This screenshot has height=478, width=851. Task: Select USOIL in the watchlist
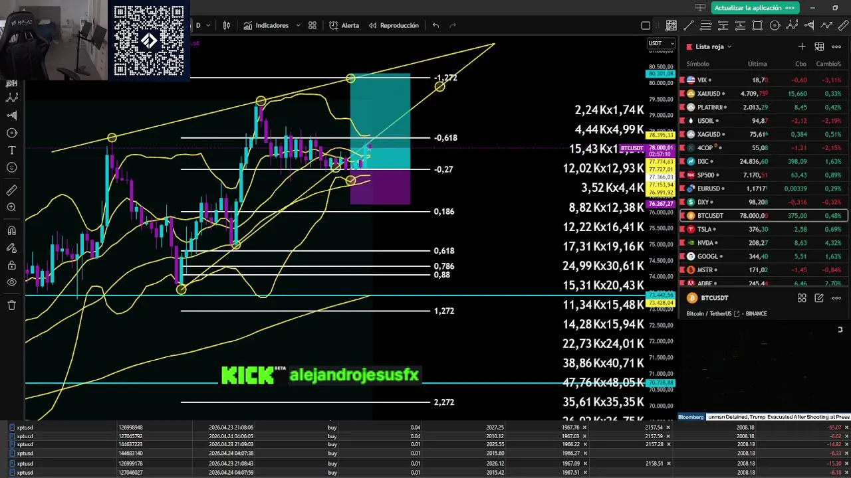coord(763,121)
